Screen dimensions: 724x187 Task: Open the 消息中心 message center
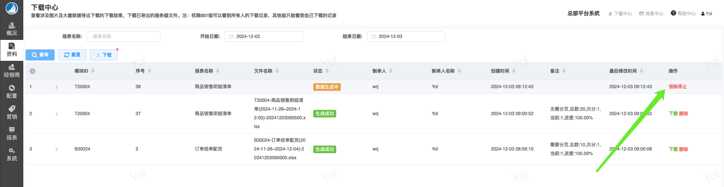pos(651,14)
